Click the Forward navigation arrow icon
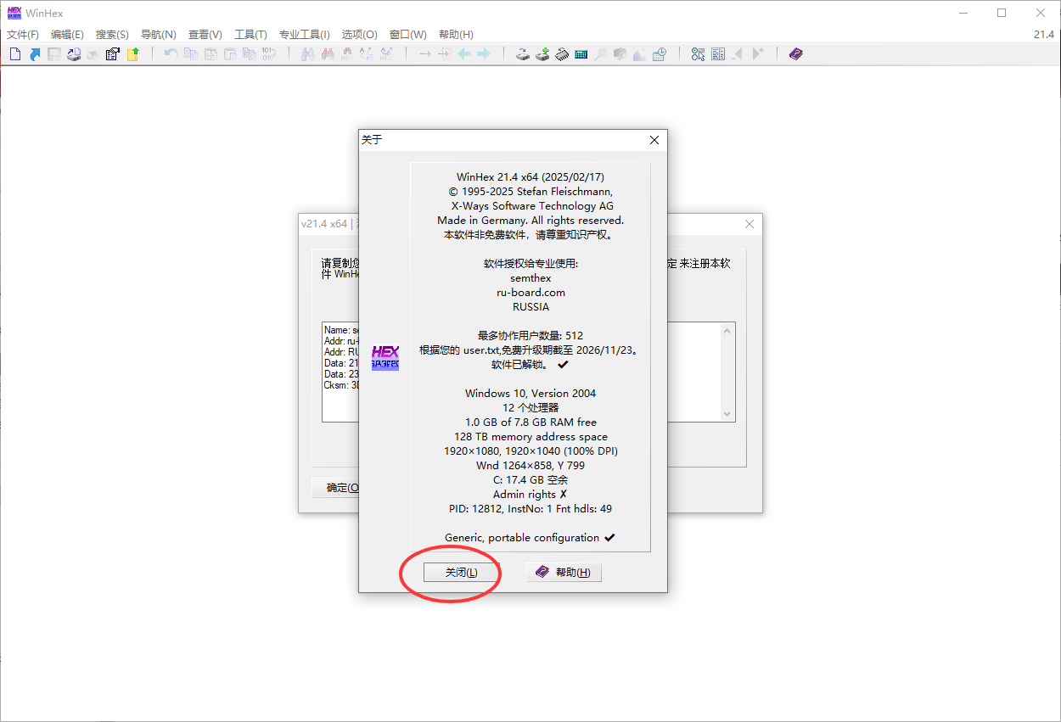This screenshot has height=722, width=1061. (x=484, y=53)
